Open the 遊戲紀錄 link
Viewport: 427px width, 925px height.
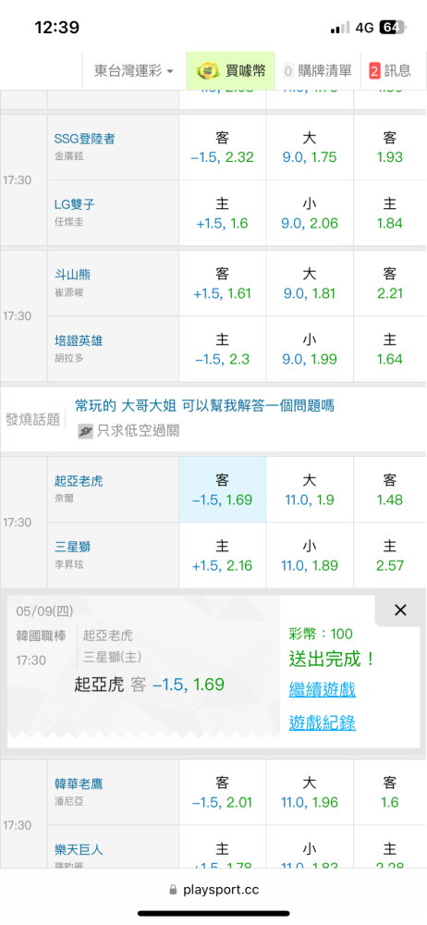click(323, 722)
